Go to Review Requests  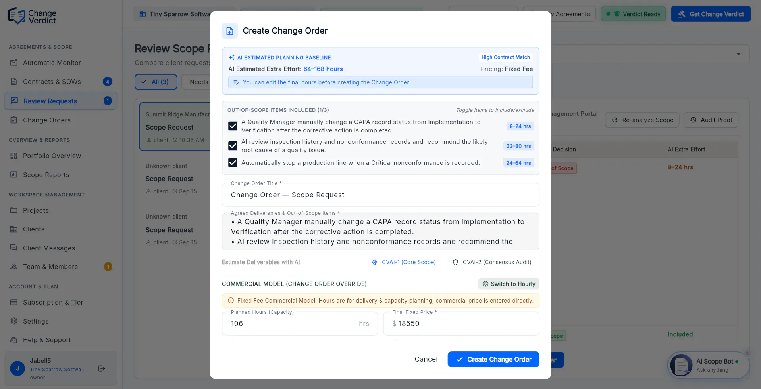[61, 101]
